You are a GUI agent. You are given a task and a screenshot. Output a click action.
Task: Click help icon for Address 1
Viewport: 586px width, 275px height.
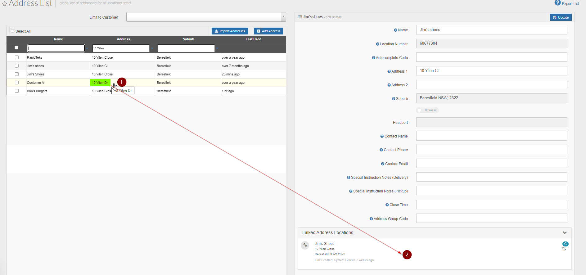(x=389, y=71)
